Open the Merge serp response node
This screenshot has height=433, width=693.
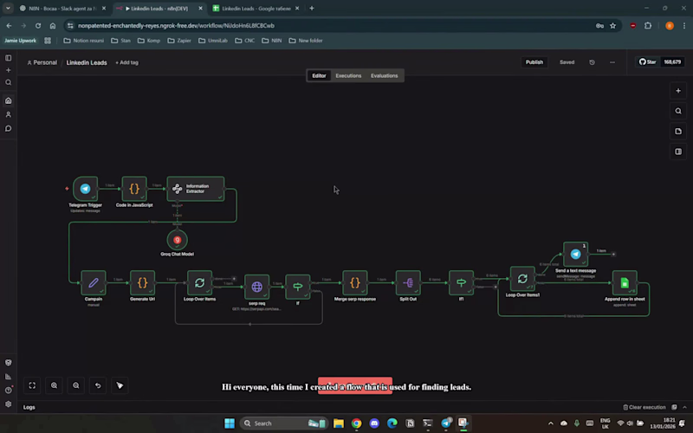(355, 283)
